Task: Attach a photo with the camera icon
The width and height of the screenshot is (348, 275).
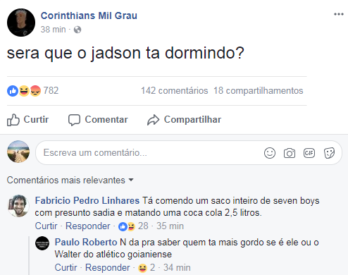Action: 290,153
